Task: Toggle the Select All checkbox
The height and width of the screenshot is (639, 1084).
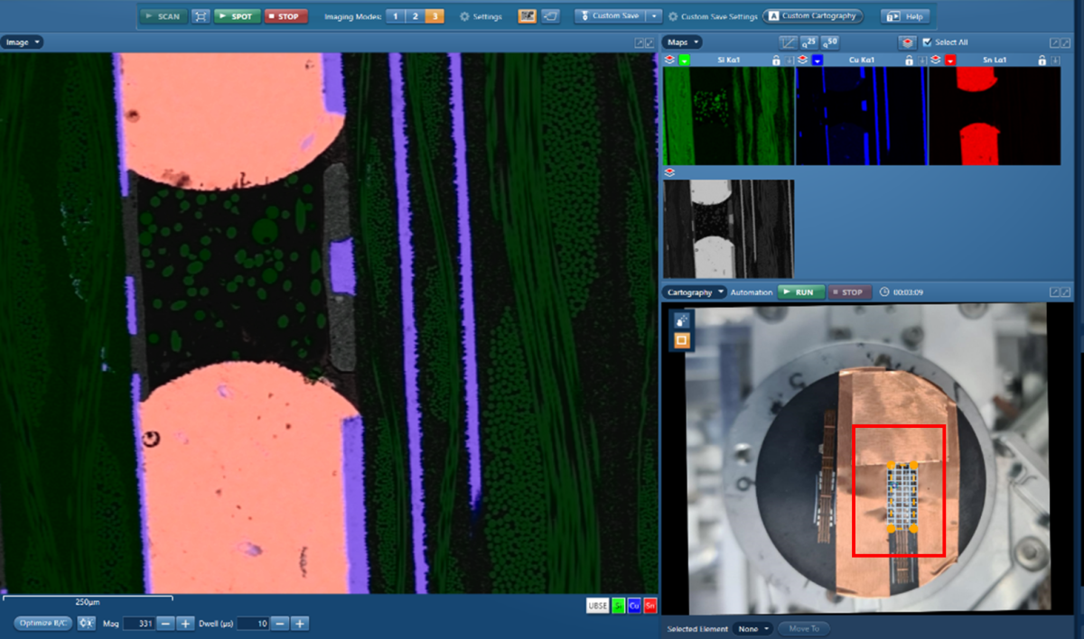Action: (926, 42)
